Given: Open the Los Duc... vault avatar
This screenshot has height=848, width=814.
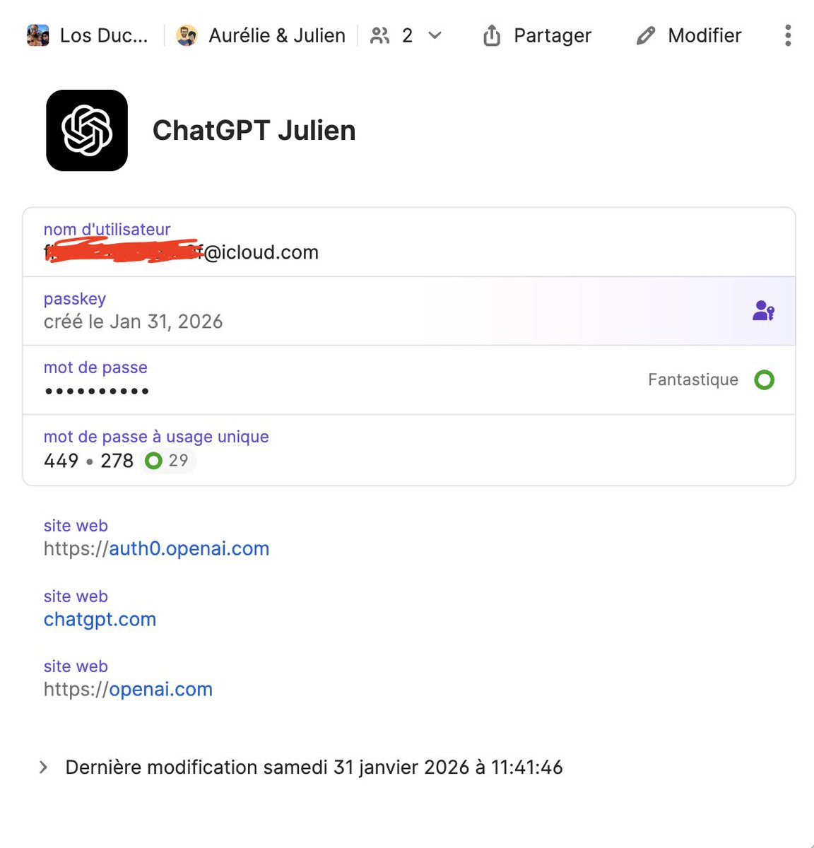Looking at the screenshot, I should coord(37,35).
